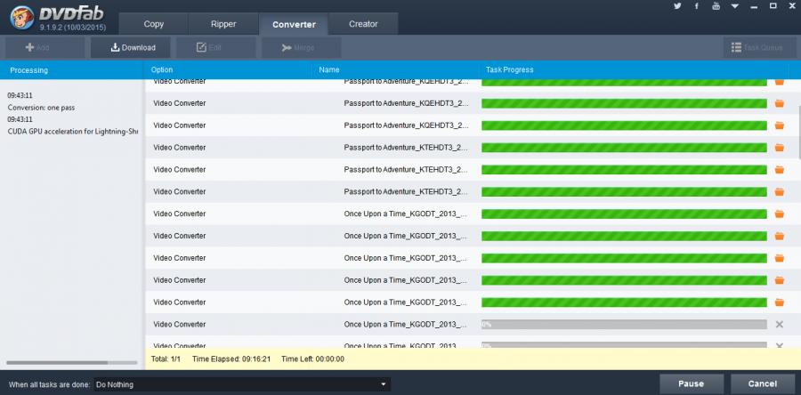
Task: Click the Pause button
Action: click(692, 383)
